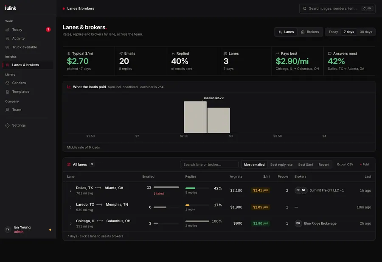
Task: Click the top search pages field
Action: [x=337, y=8]
